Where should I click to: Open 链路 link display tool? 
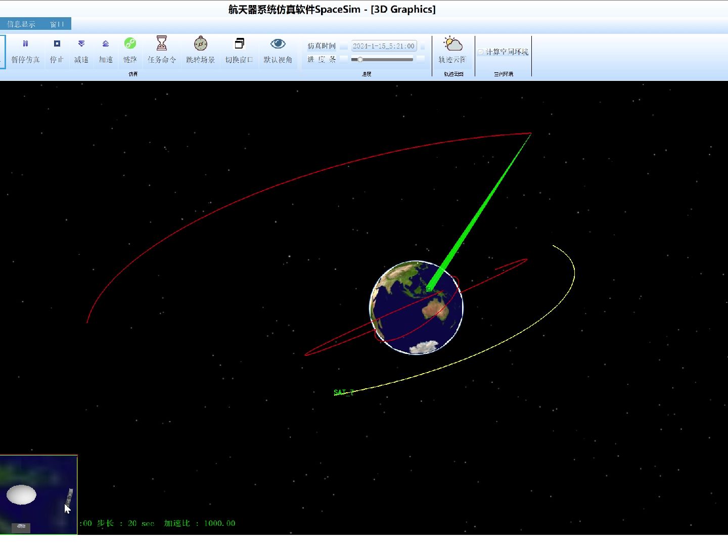point(131,51)
